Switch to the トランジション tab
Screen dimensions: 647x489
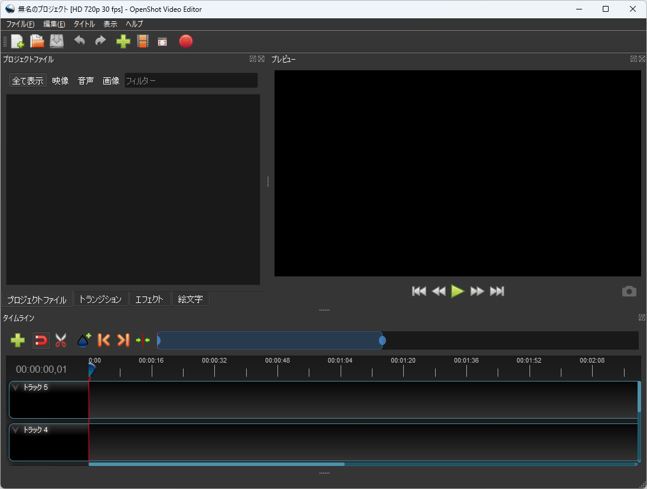pos(100,299)
